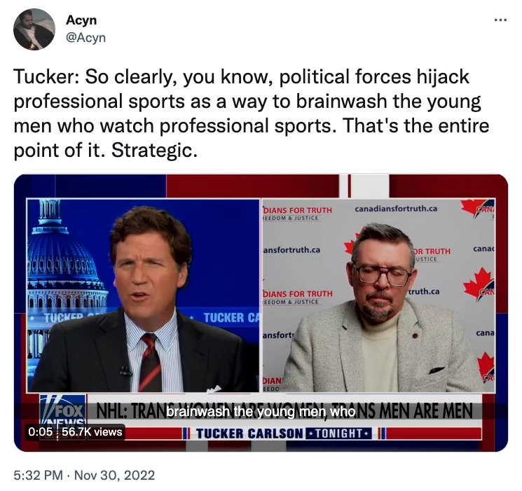Click the tweet text starting with Tucker

252,113
